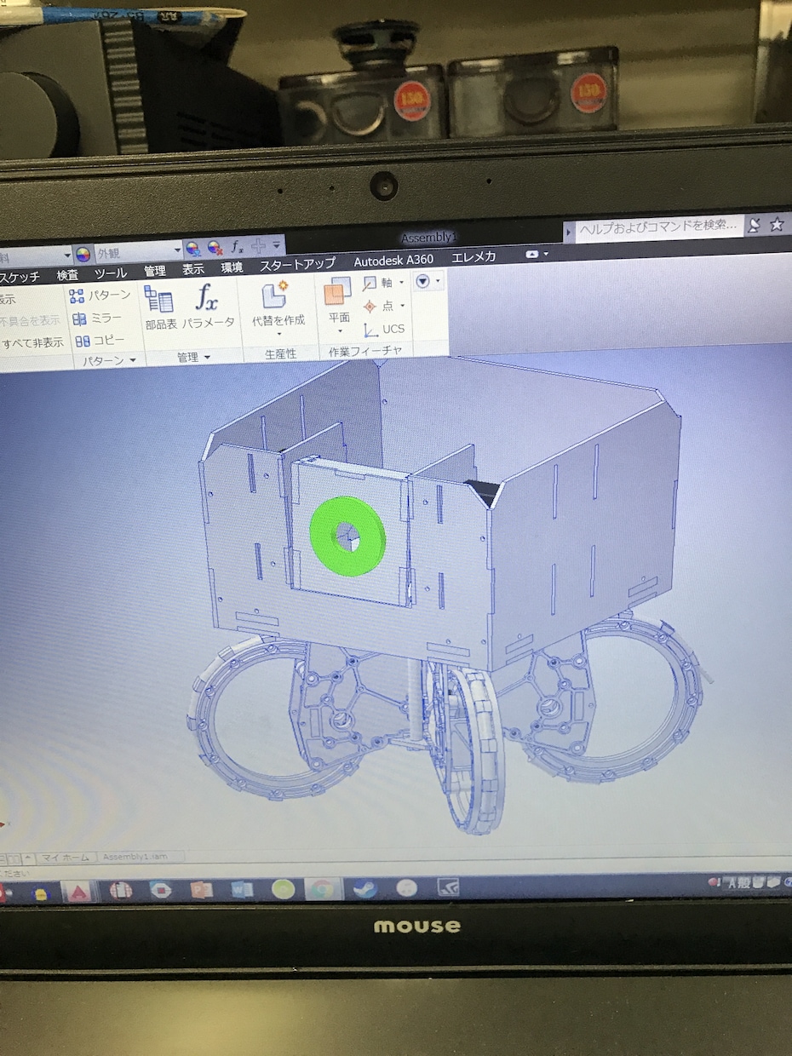This screenshot has height=1056, width=792.
Task: Open the Autodesk A360 ribbon tab
Action: tap(393, 261)
